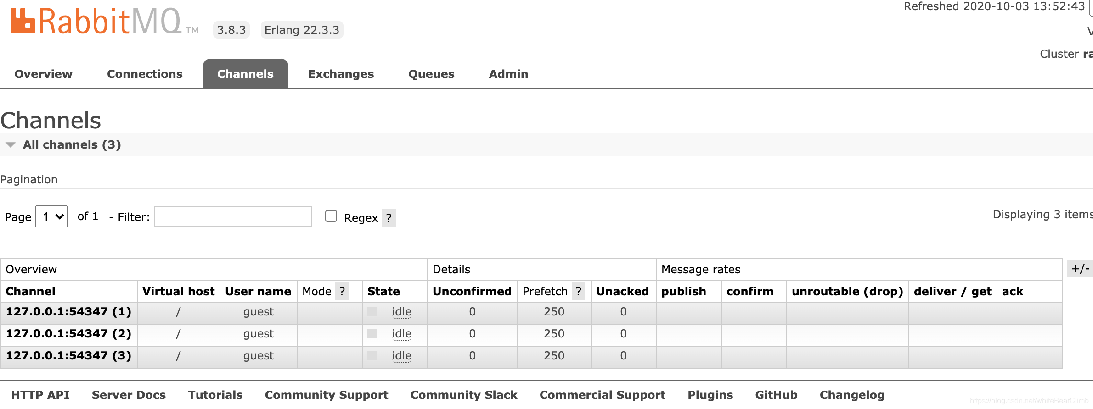
Task: Open channel 127.0.0.1:54347 (2)
Action: click(68, 334)
